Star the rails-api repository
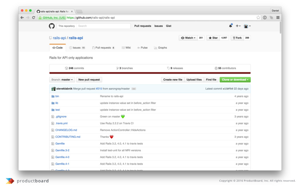The height and width of the screenshot is (187, 300). click(x=213, y=38)
